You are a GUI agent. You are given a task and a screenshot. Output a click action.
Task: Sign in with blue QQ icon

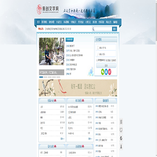(x=106, y=72)
